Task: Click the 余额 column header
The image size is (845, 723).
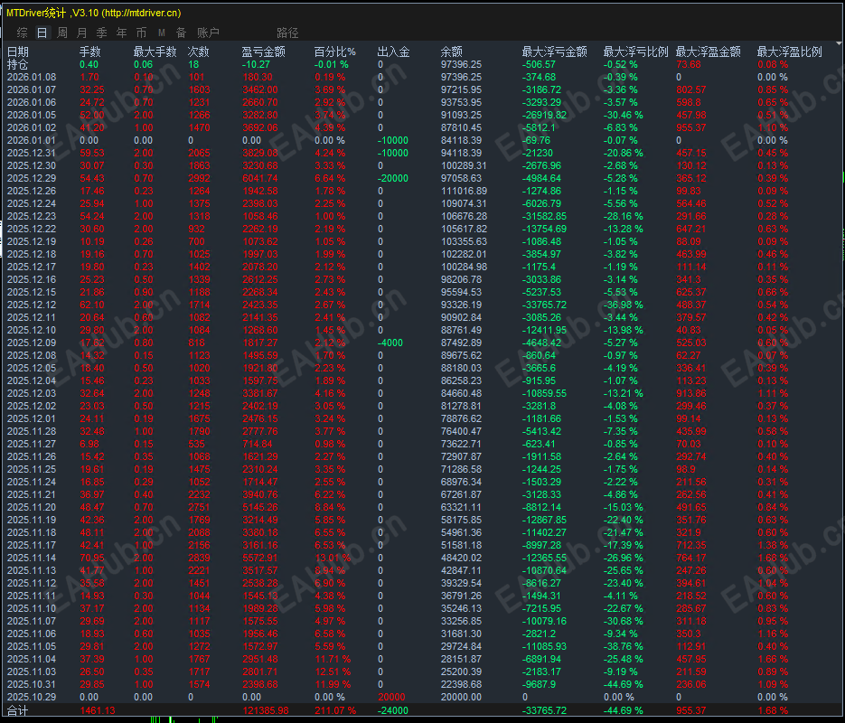Action: 452,52
